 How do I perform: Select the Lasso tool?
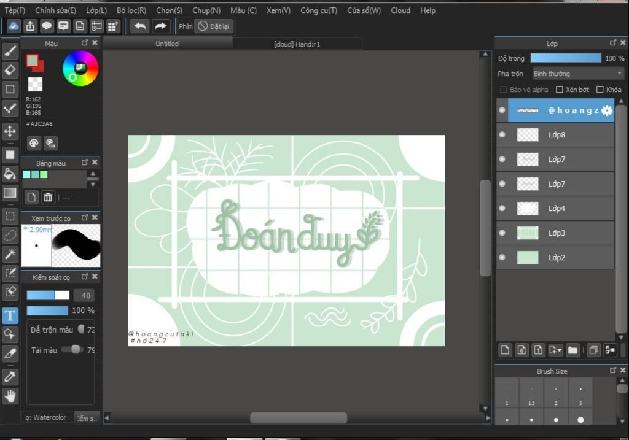(10, 235)
